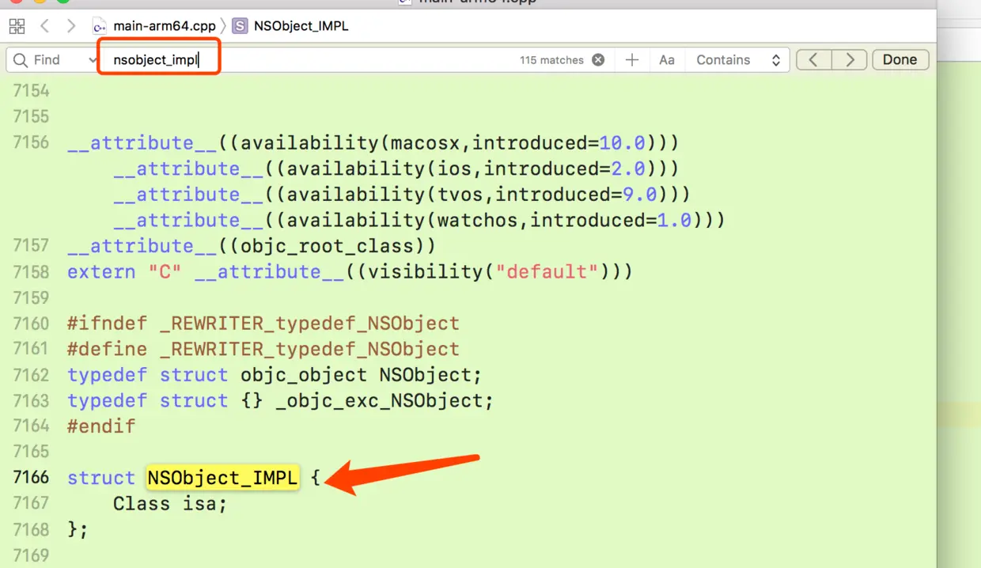Open the NSObject_IMPL symbol jump bar item

301,26
